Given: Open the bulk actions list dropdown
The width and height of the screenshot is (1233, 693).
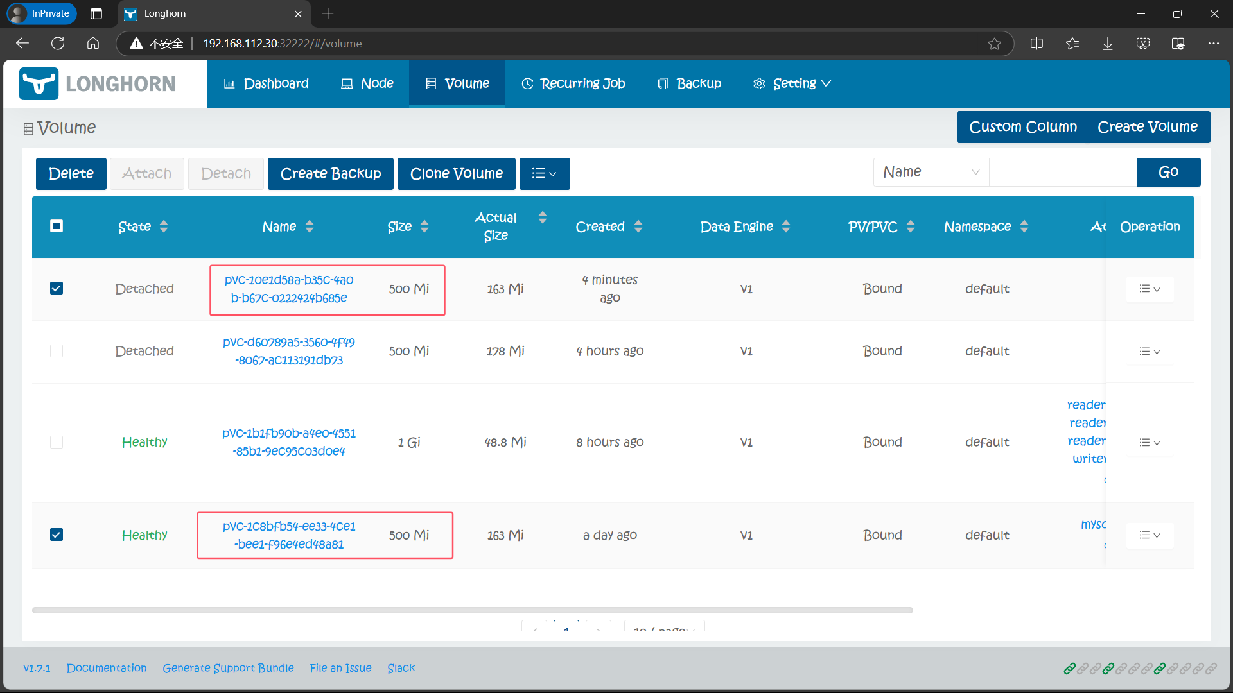Looking at the screenshot, I should click(545, 174).
